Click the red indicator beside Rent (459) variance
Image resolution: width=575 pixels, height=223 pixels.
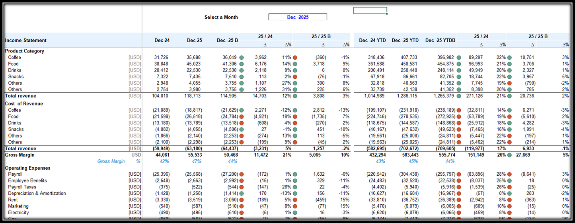(x=295, y=200)
